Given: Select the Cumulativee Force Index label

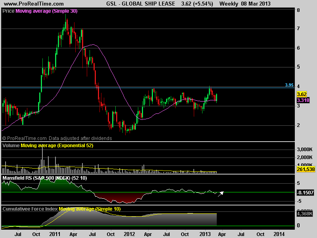Looking at the screenshot, I should pyautogui.click(x=30, y=209).
